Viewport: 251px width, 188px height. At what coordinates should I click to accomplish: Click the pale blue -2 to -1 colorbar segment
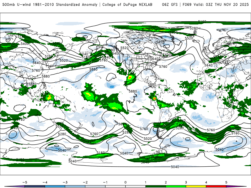pos(95,186)
